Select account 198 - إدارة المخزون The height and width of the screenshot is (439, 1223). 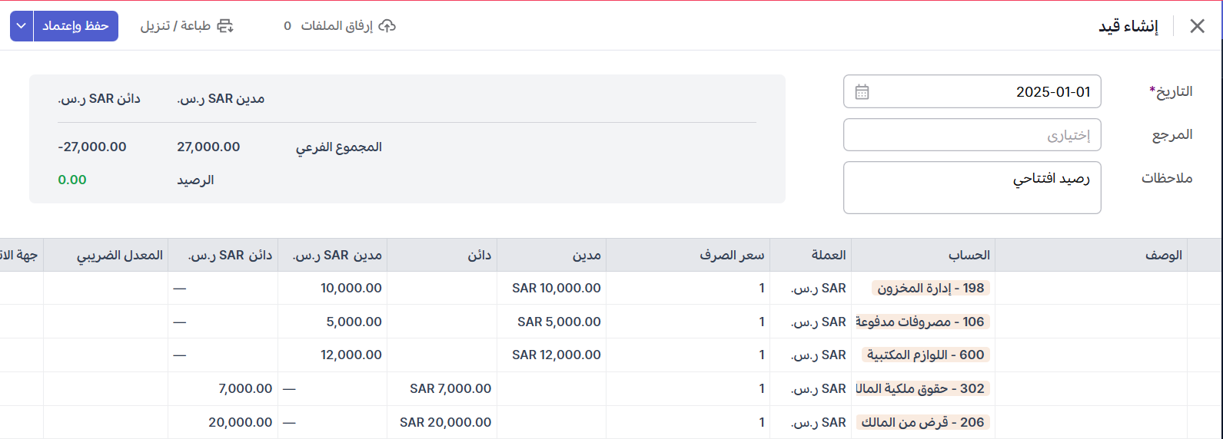click(930, 289)
